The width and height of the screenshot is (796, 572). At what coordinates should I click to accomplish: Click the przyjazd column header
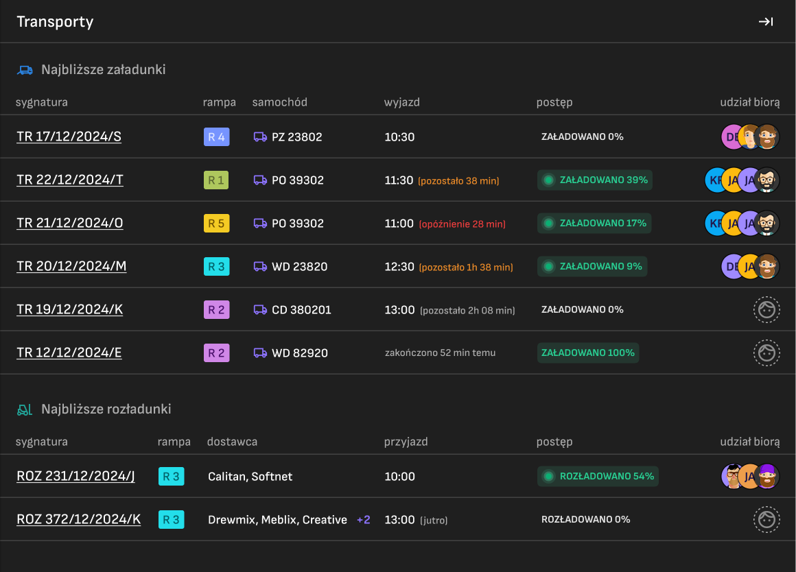406,442
